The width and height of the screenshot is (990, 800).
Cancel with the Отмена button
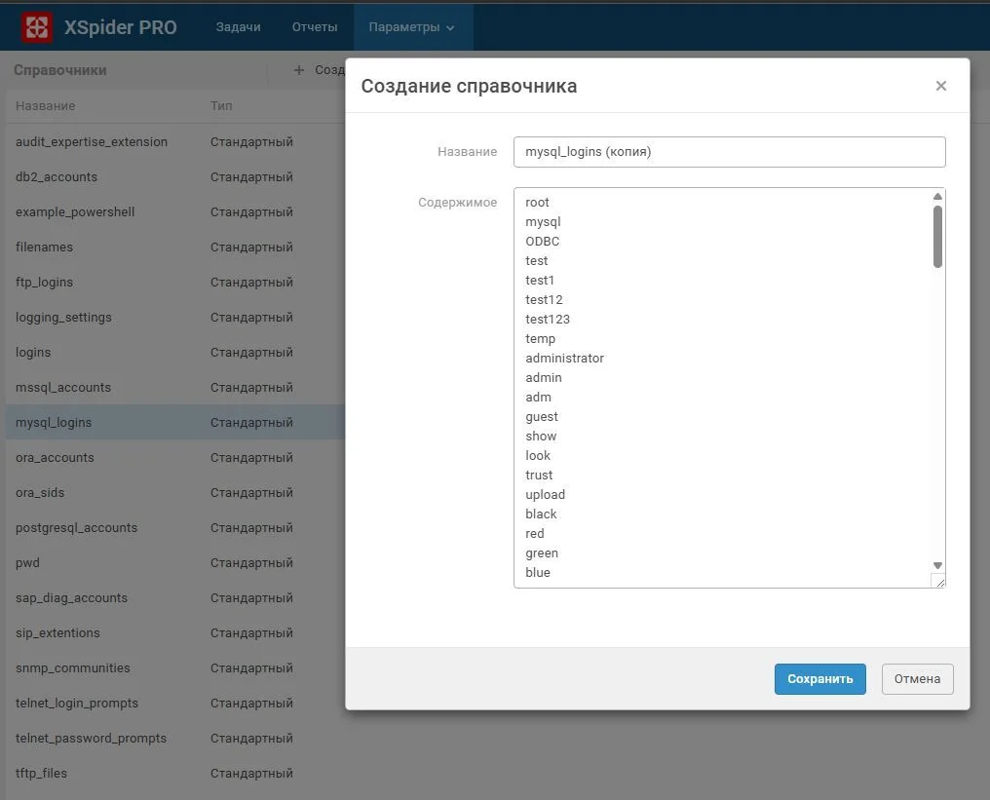917,679
